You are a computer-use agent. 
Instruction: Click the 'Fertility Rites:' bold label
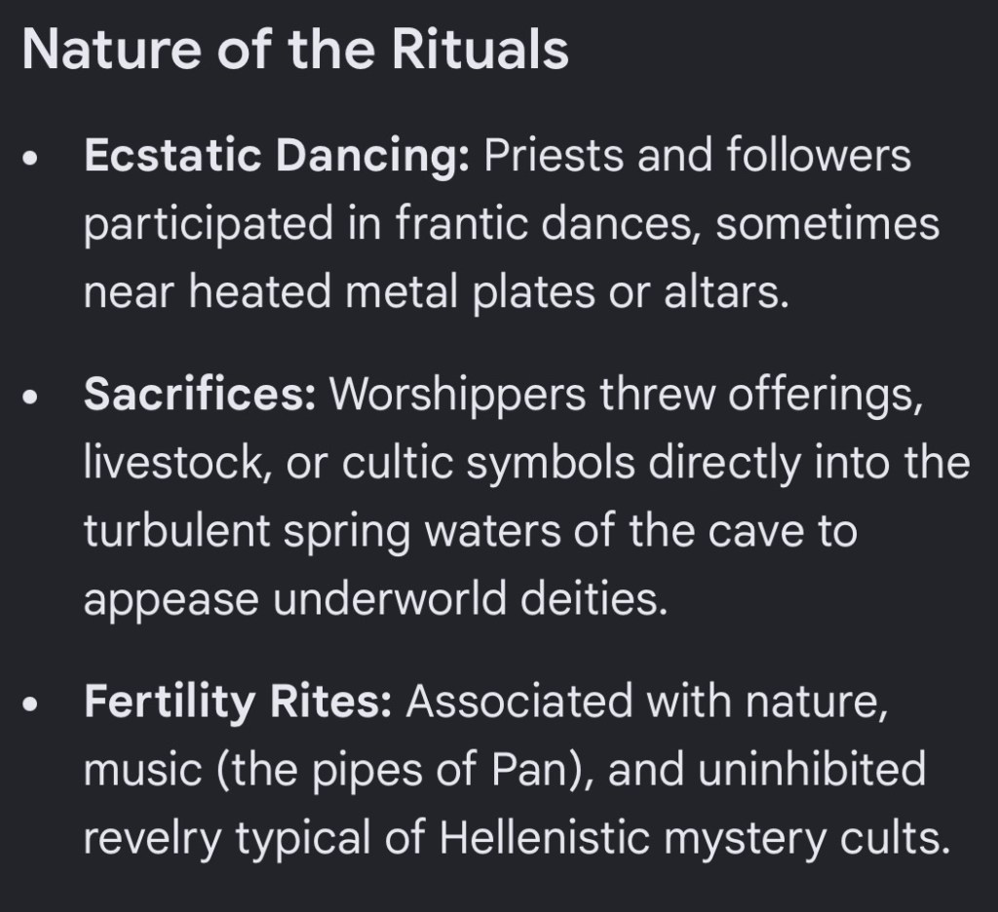238,703
